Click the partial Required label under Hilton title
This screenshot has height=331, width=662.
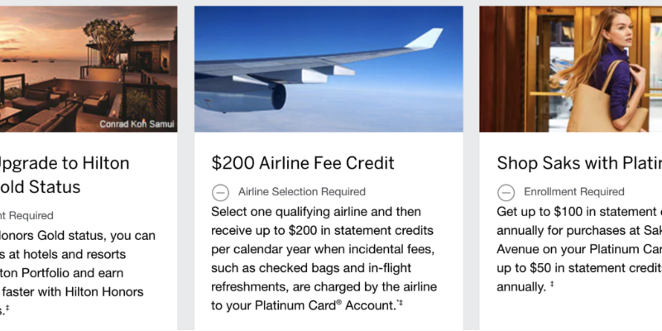pyautogui.click(x=26, y=216)
